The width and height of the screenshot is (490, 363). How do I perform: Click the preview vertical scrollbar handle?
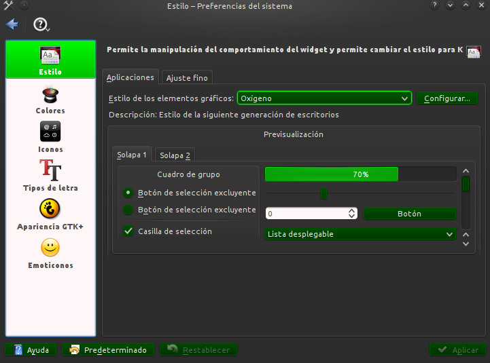pyautogui.click(x=466, y=184)
